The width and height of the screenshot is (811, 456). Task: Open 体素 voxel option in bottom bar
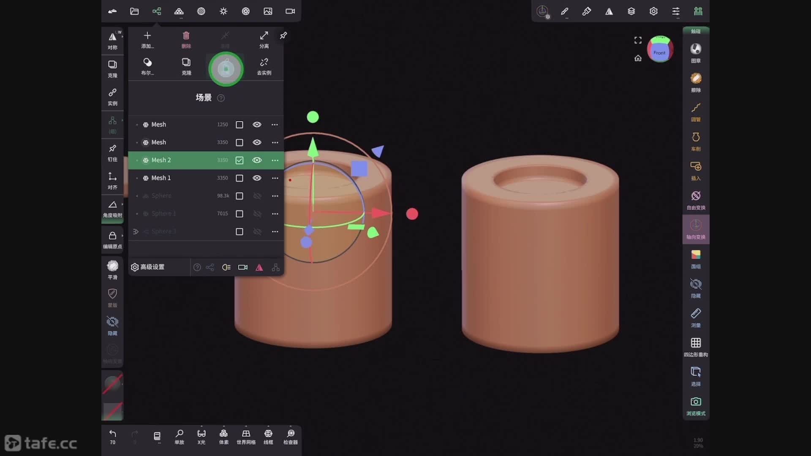(x=224, y=437)
